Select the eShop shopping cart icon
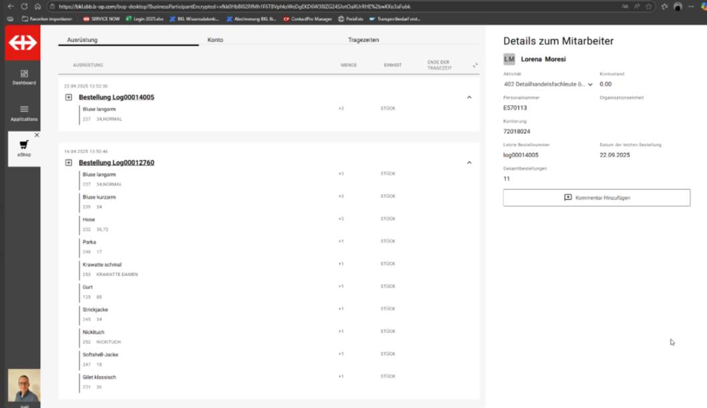The height and width of the screenshot is (408, 707). pos(24,144)
